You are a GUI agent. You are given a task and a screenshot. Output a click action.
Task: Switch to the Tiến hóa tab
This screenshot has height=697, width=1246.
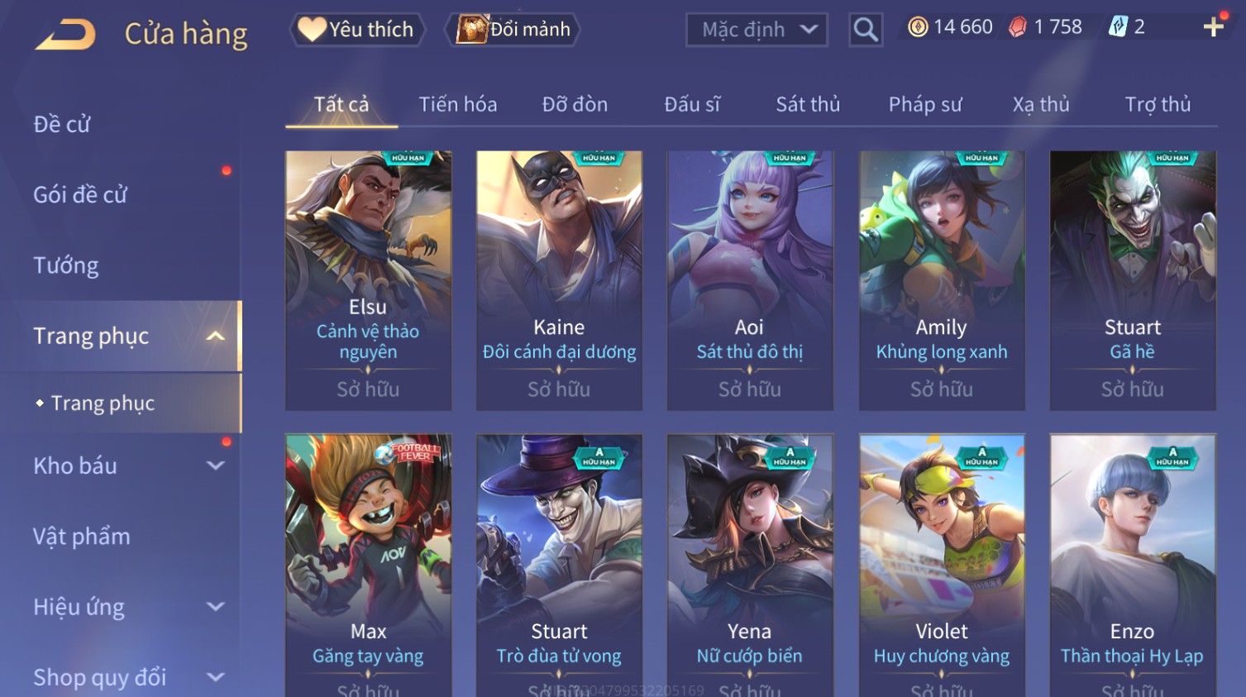(458, 104)
